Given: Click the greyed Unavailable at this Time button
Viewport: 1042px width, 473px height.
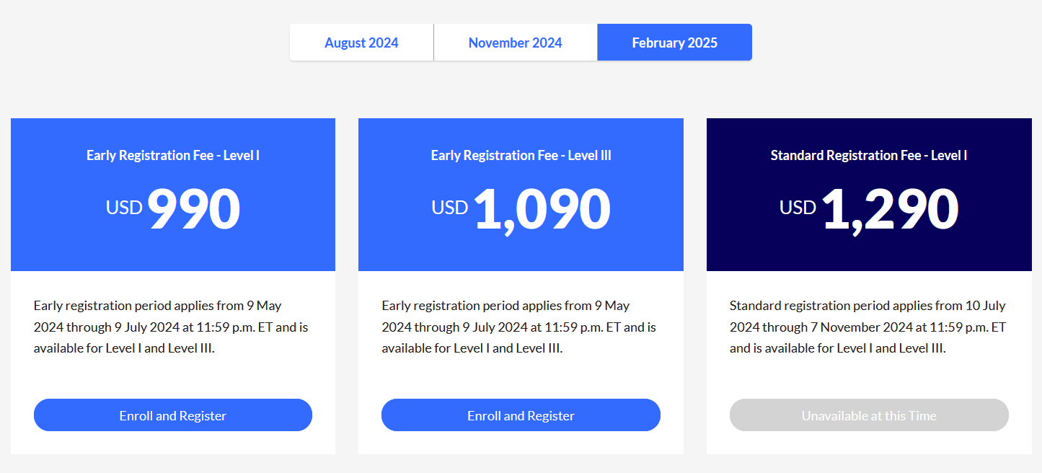Looking at the screenshot, I should click(x=869, y=415).
